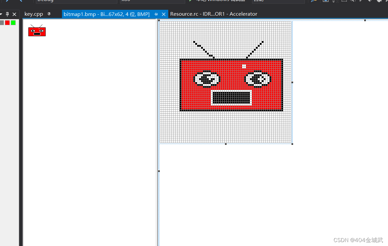This screenshot has height=246, width=388.
Task: Toggle auto-hide pin on the side panel
Action: (x=7, y=14)
